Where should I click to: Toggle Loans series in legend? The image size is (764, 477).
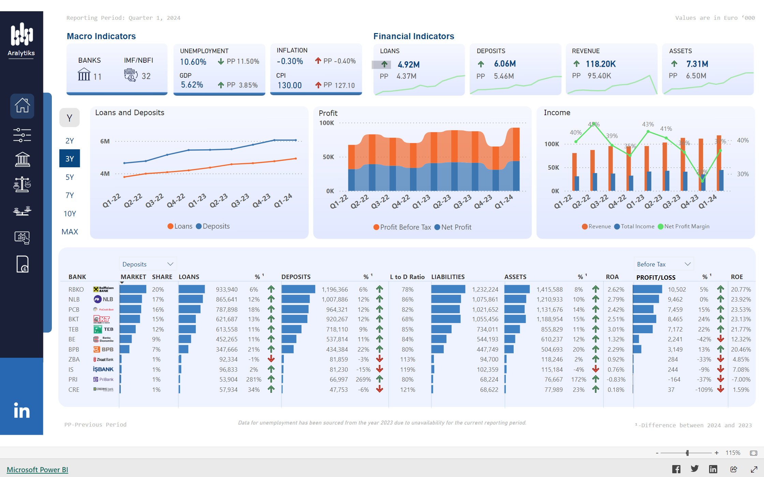pos(180,226)
